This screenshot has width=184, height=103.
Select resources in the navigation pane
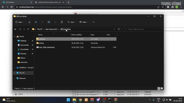[x=24, y=62]
